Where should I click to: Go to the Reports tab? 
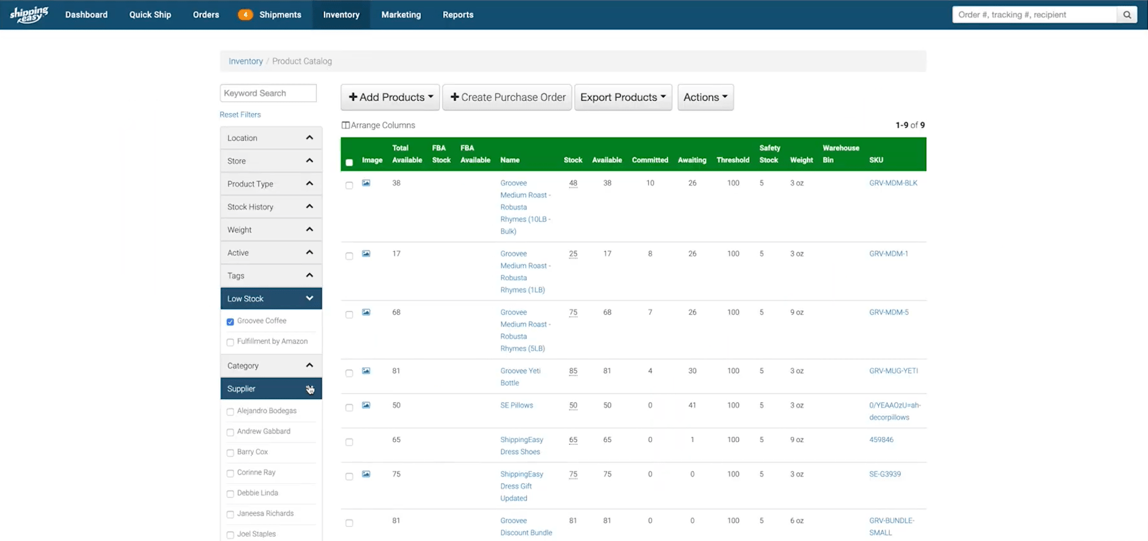(x=458, y=15)
